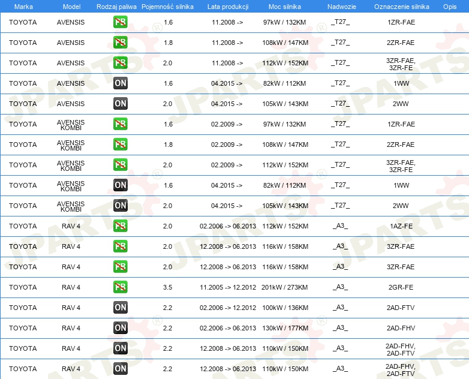Select the Rodzaj paliwa column header
The image size is (469, 379).
(116, 7)
